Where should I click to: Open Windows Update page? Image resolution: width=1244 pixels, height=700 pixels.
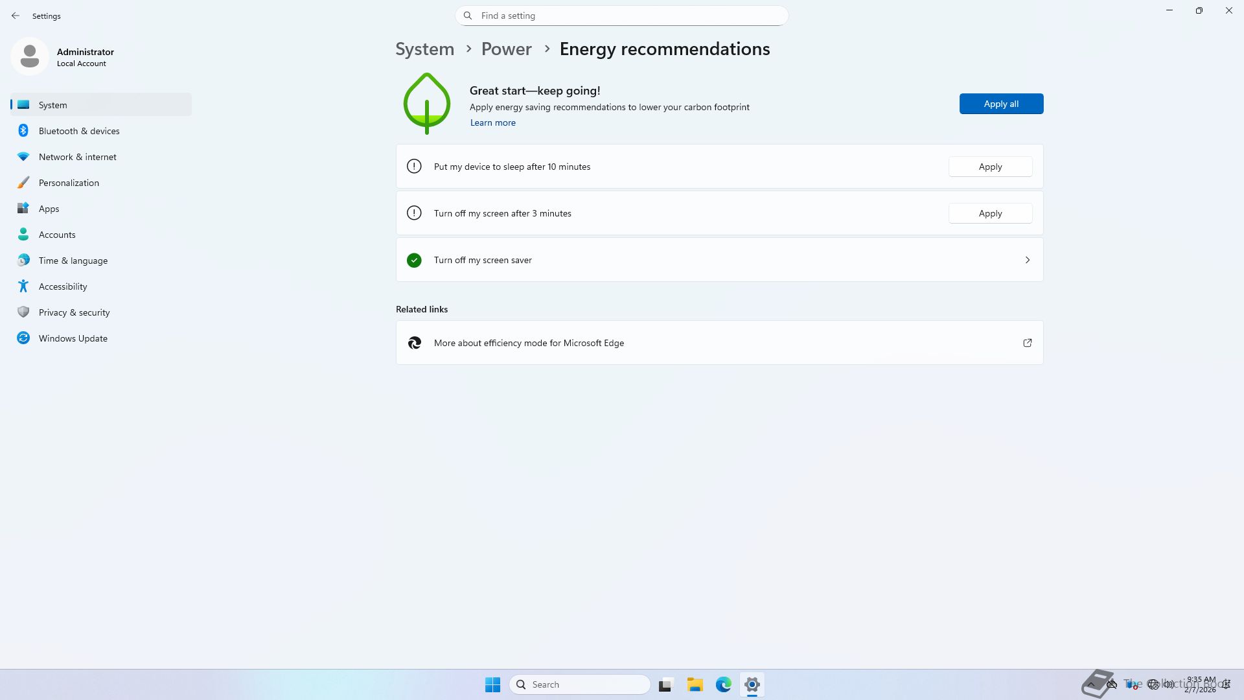(73, 338)
